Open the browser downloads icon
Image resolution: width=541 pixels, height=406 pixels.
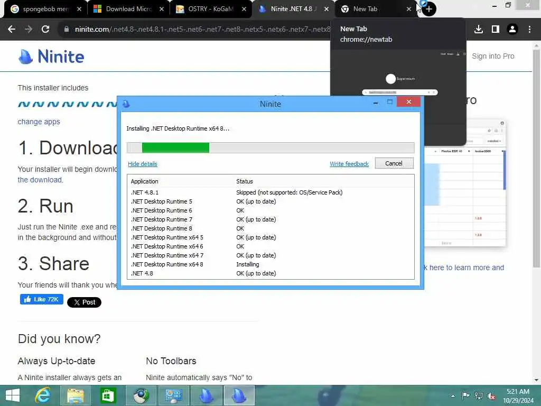coord(479,30)
